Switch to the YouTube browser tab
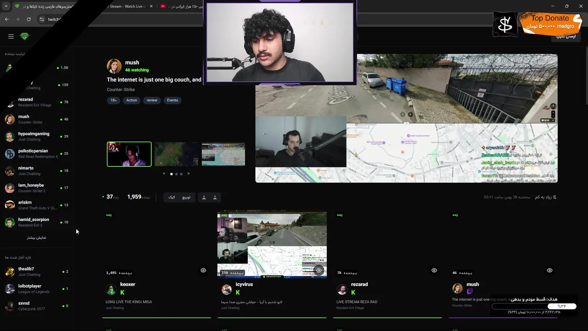Image resolution: width=588 pixels, height=331 pixels. click(181, 6)
